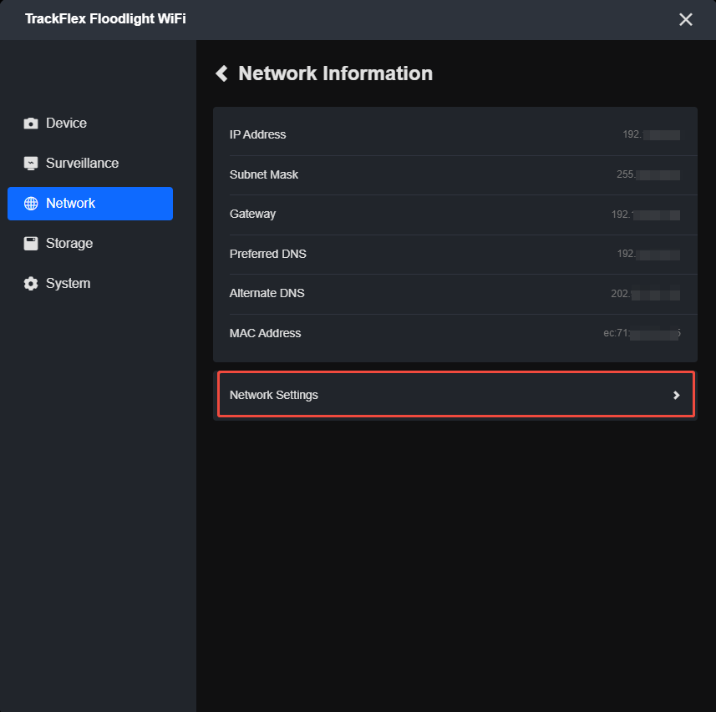The height and width of the screenshot is (712, 716).
Task: Click the MAC Address label
Action: pyautogui.click(x=265, y=333)
